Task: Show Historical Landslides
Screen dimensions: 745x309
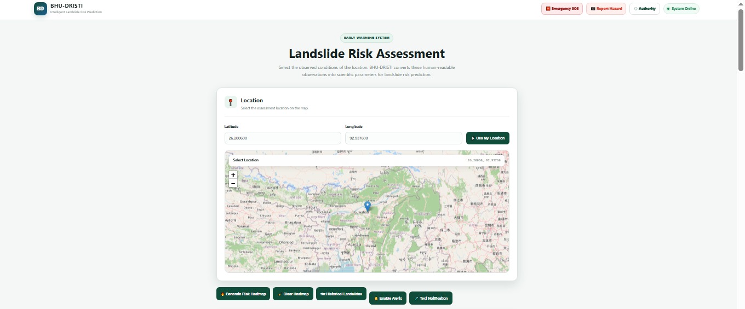Action: pos(341,294)
